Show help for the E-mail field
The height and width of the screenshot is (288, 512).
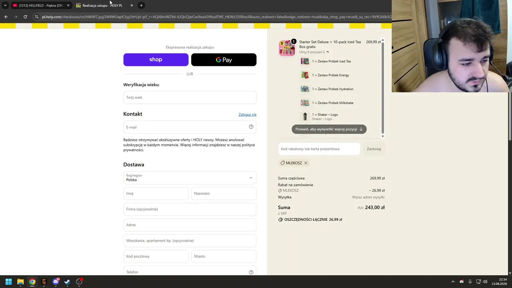(x=251, y=127)
